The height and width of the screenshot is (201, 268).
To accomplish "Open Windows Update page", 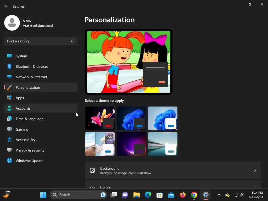I will click(41, 161).
